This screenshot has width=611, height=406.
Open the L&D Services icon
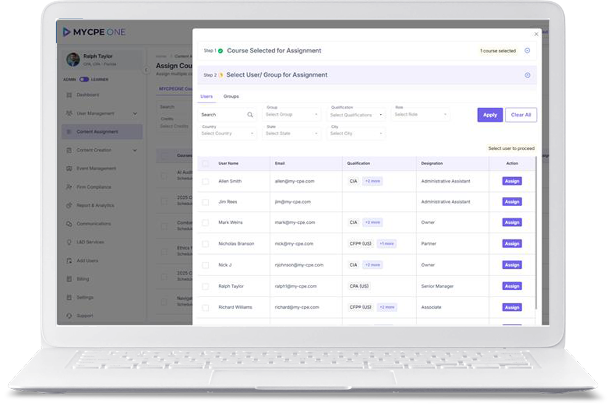(x=70, y=242)
